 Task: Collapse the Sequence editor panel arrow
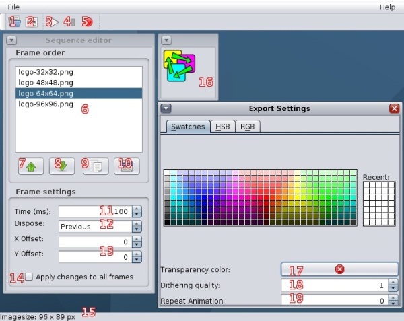11,40
